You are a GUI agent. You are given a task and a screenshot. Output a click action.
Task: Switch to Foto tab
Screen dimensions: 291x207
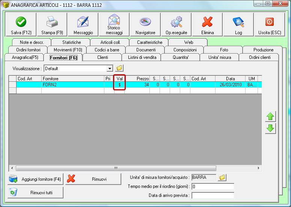click(x=224, y=49)
